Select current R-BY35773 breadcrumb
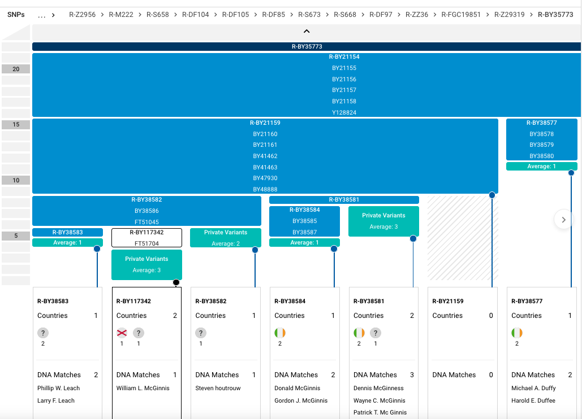 pyautogui.click(x=555, y=15)
